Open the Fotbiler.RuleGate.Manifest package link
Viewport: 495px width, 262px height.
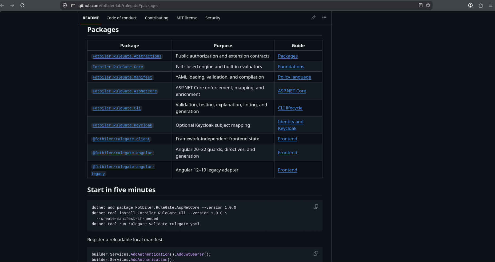[x=122, y=77]
